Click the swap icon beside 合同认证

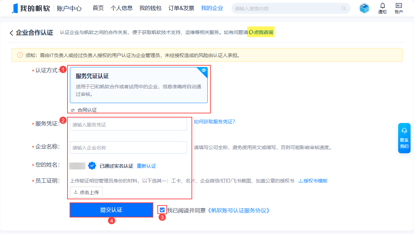[73, 110]
